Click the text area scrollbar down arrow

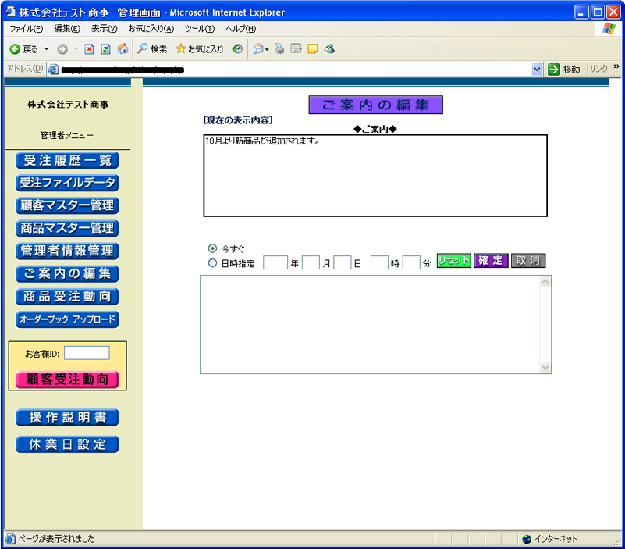click(x=545, y=367)
